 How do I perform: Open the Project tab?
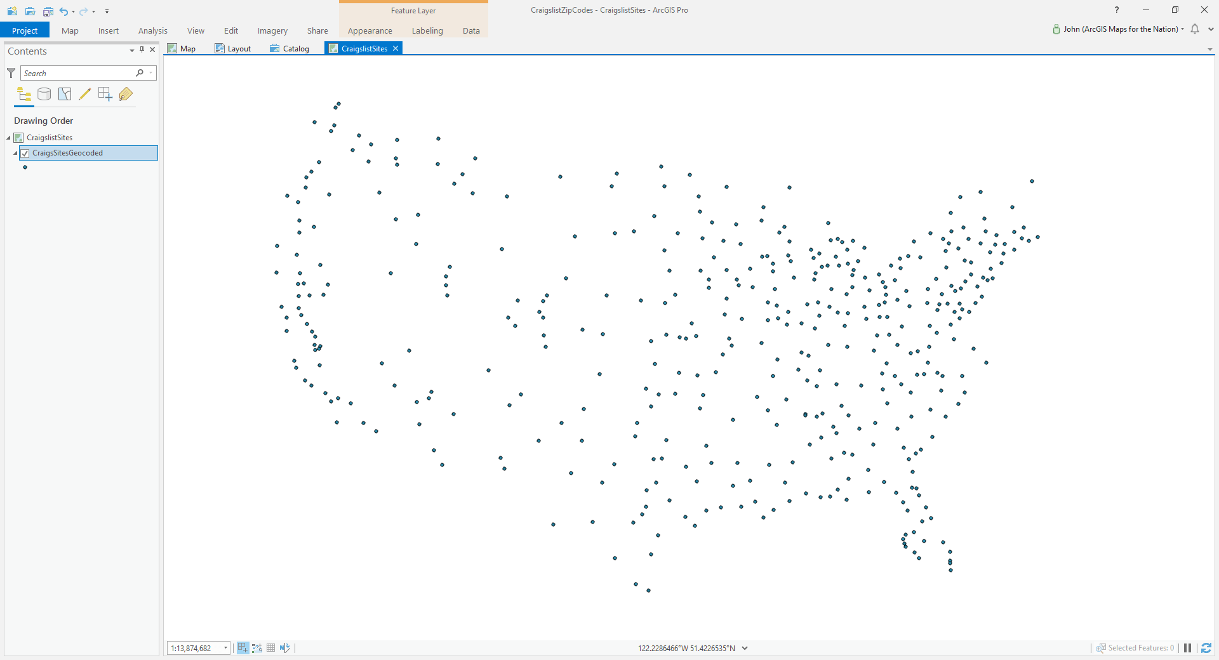[x=25, y=30]
